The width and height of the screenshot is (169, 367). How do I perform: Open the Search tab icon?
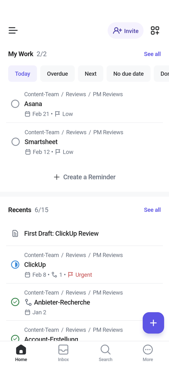(x=106, y=350)
